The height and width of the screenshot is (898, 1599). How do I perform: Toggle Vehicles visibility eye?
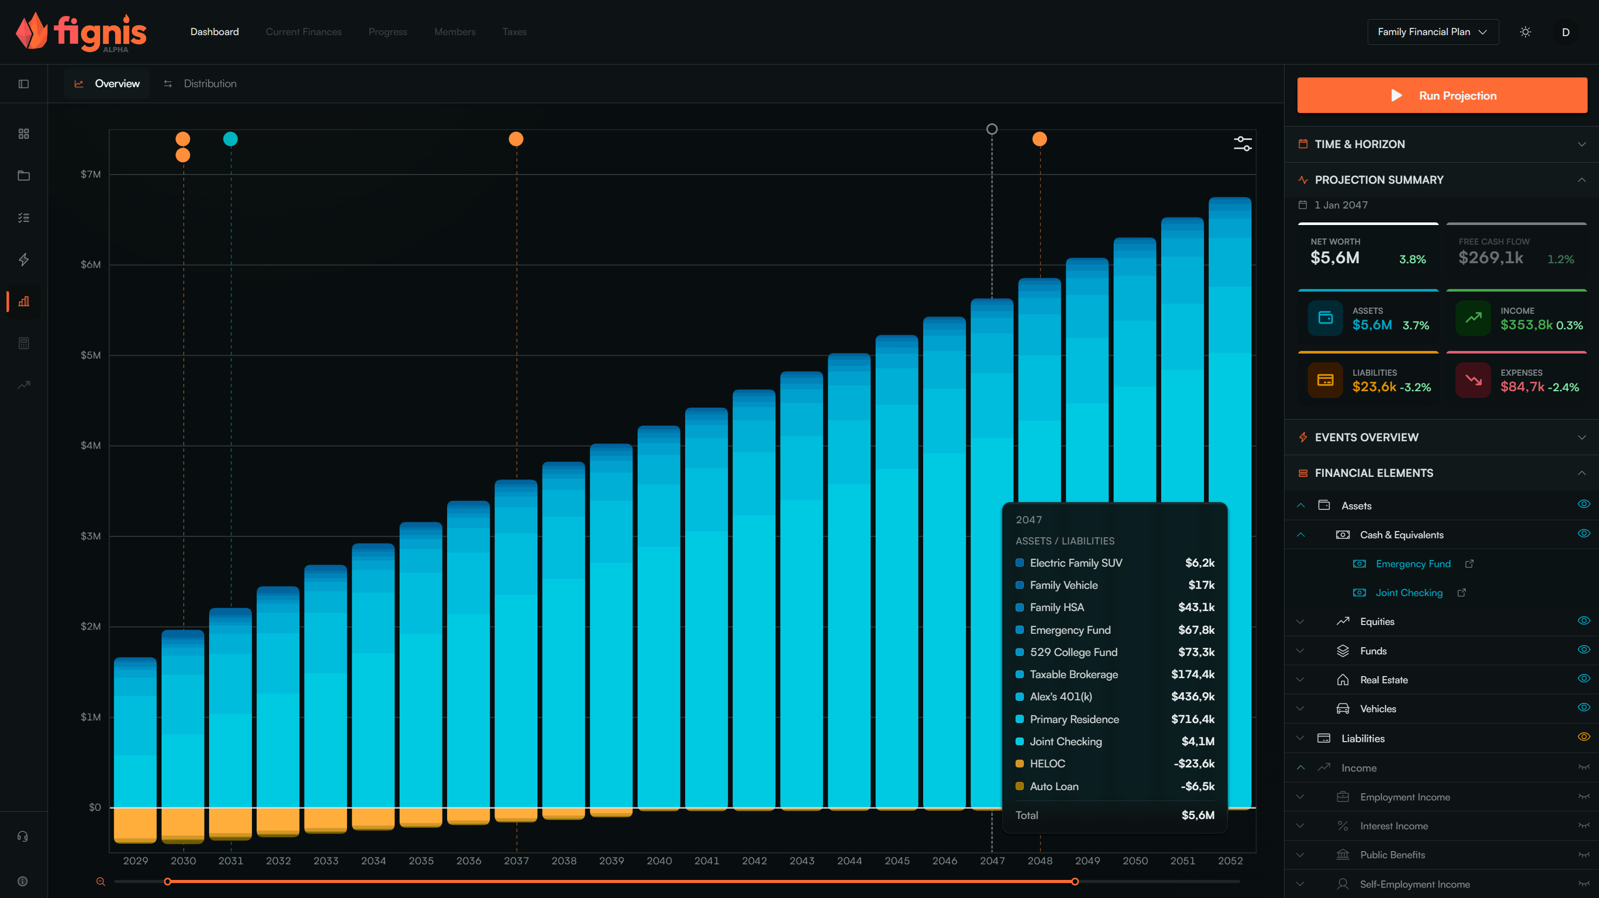[1584, 708]
